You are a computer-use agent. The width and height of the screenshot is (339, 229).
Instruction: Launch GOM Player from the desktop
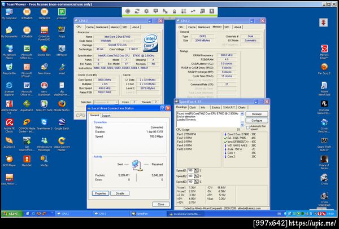(x=9, y=161)
